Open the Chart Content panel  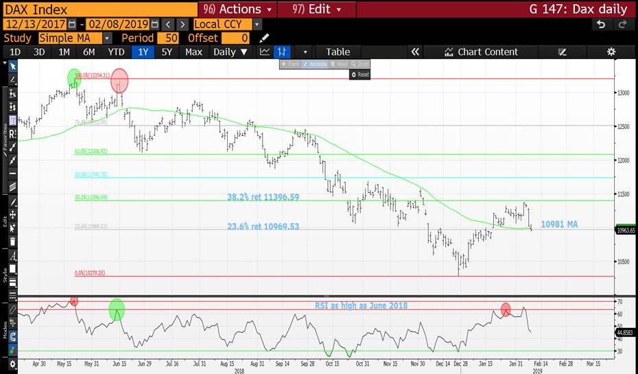(482, 52)
